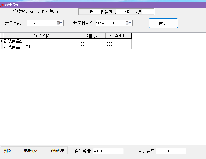Select amount cell 300
Image resolution: width=206 pixels, height=159 pixels.
(x=118, y=47)
